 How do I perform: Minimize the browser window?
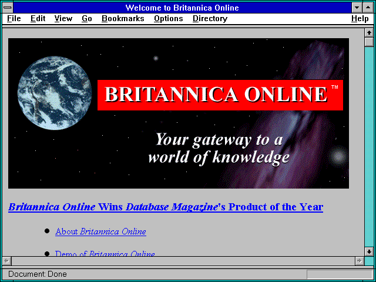coord(357,8)
